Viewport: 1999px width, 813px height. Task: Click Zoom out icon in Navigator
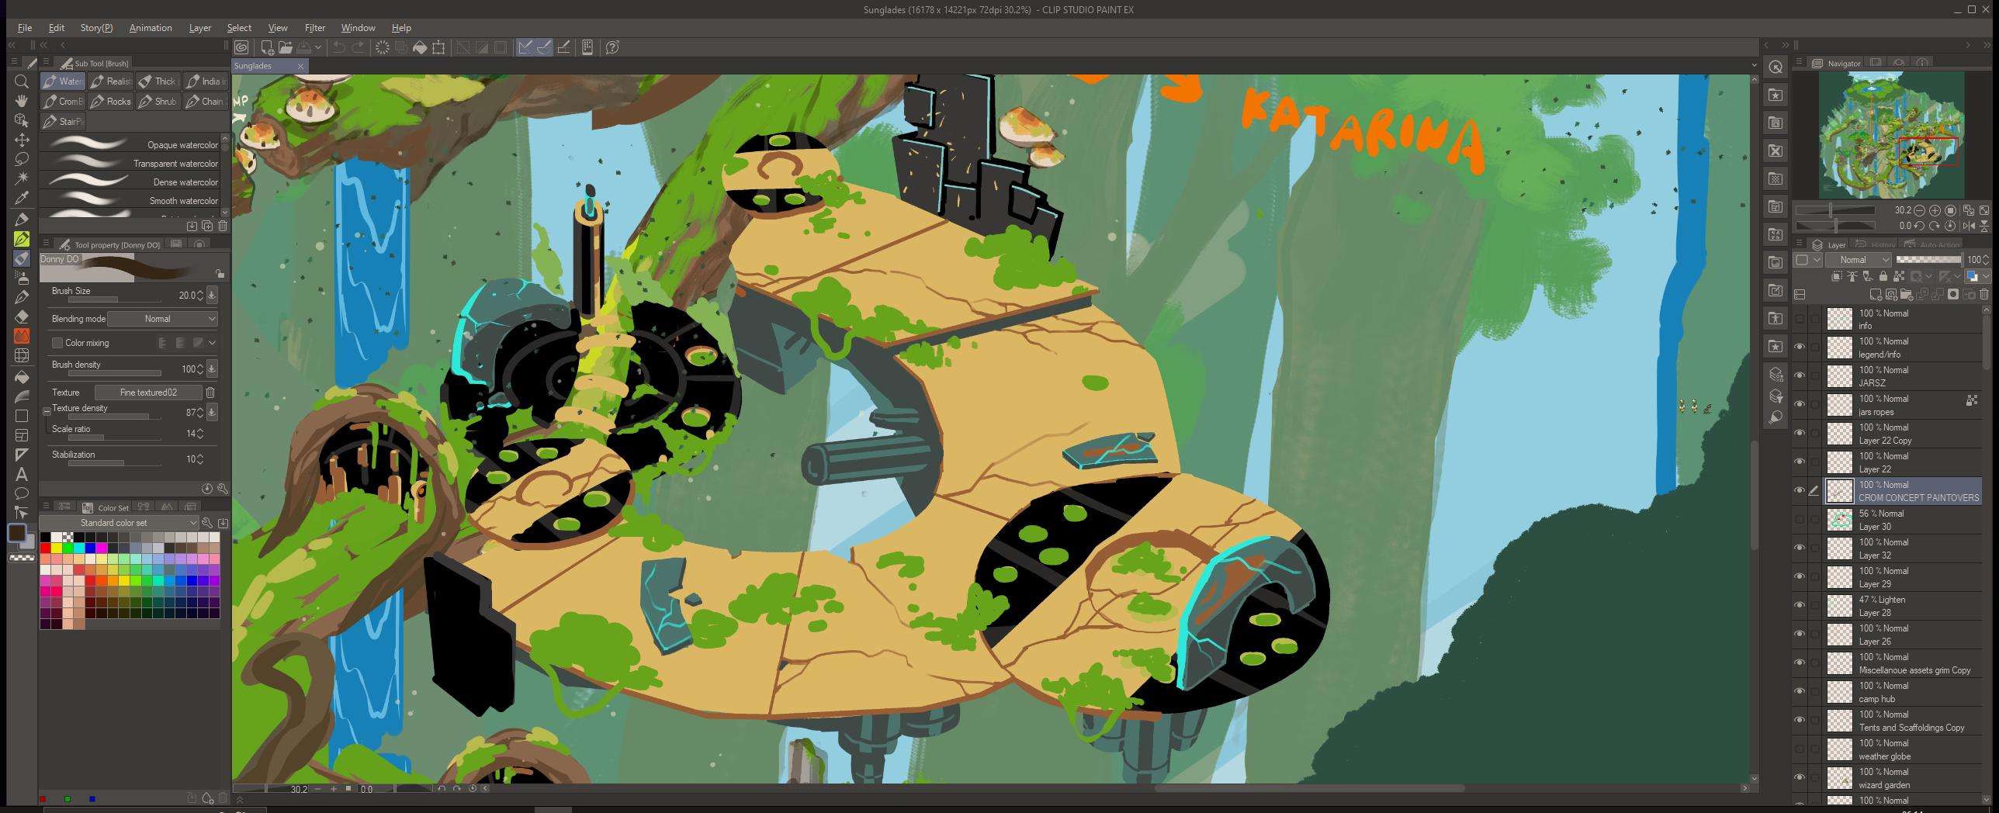(x=1920, y=210)
